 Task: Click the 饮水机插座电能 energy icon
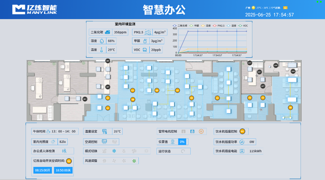[x=242, y=151]
